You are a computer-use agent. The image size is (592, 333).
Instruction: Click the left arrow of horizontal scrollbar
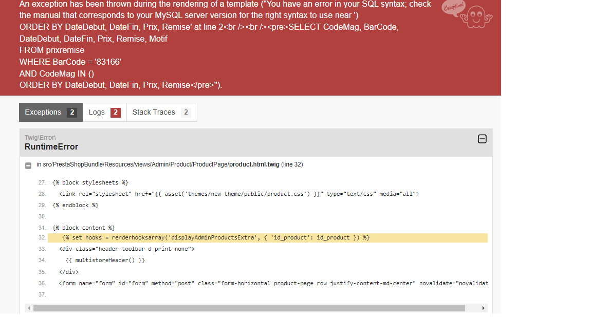(x=29, y=308)
